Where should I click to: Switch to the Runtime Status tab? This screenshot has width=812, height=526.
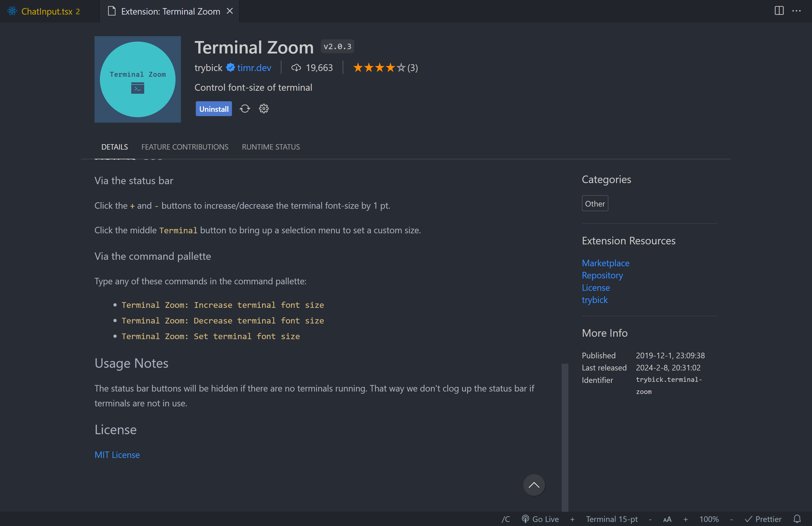pos(271,147)
